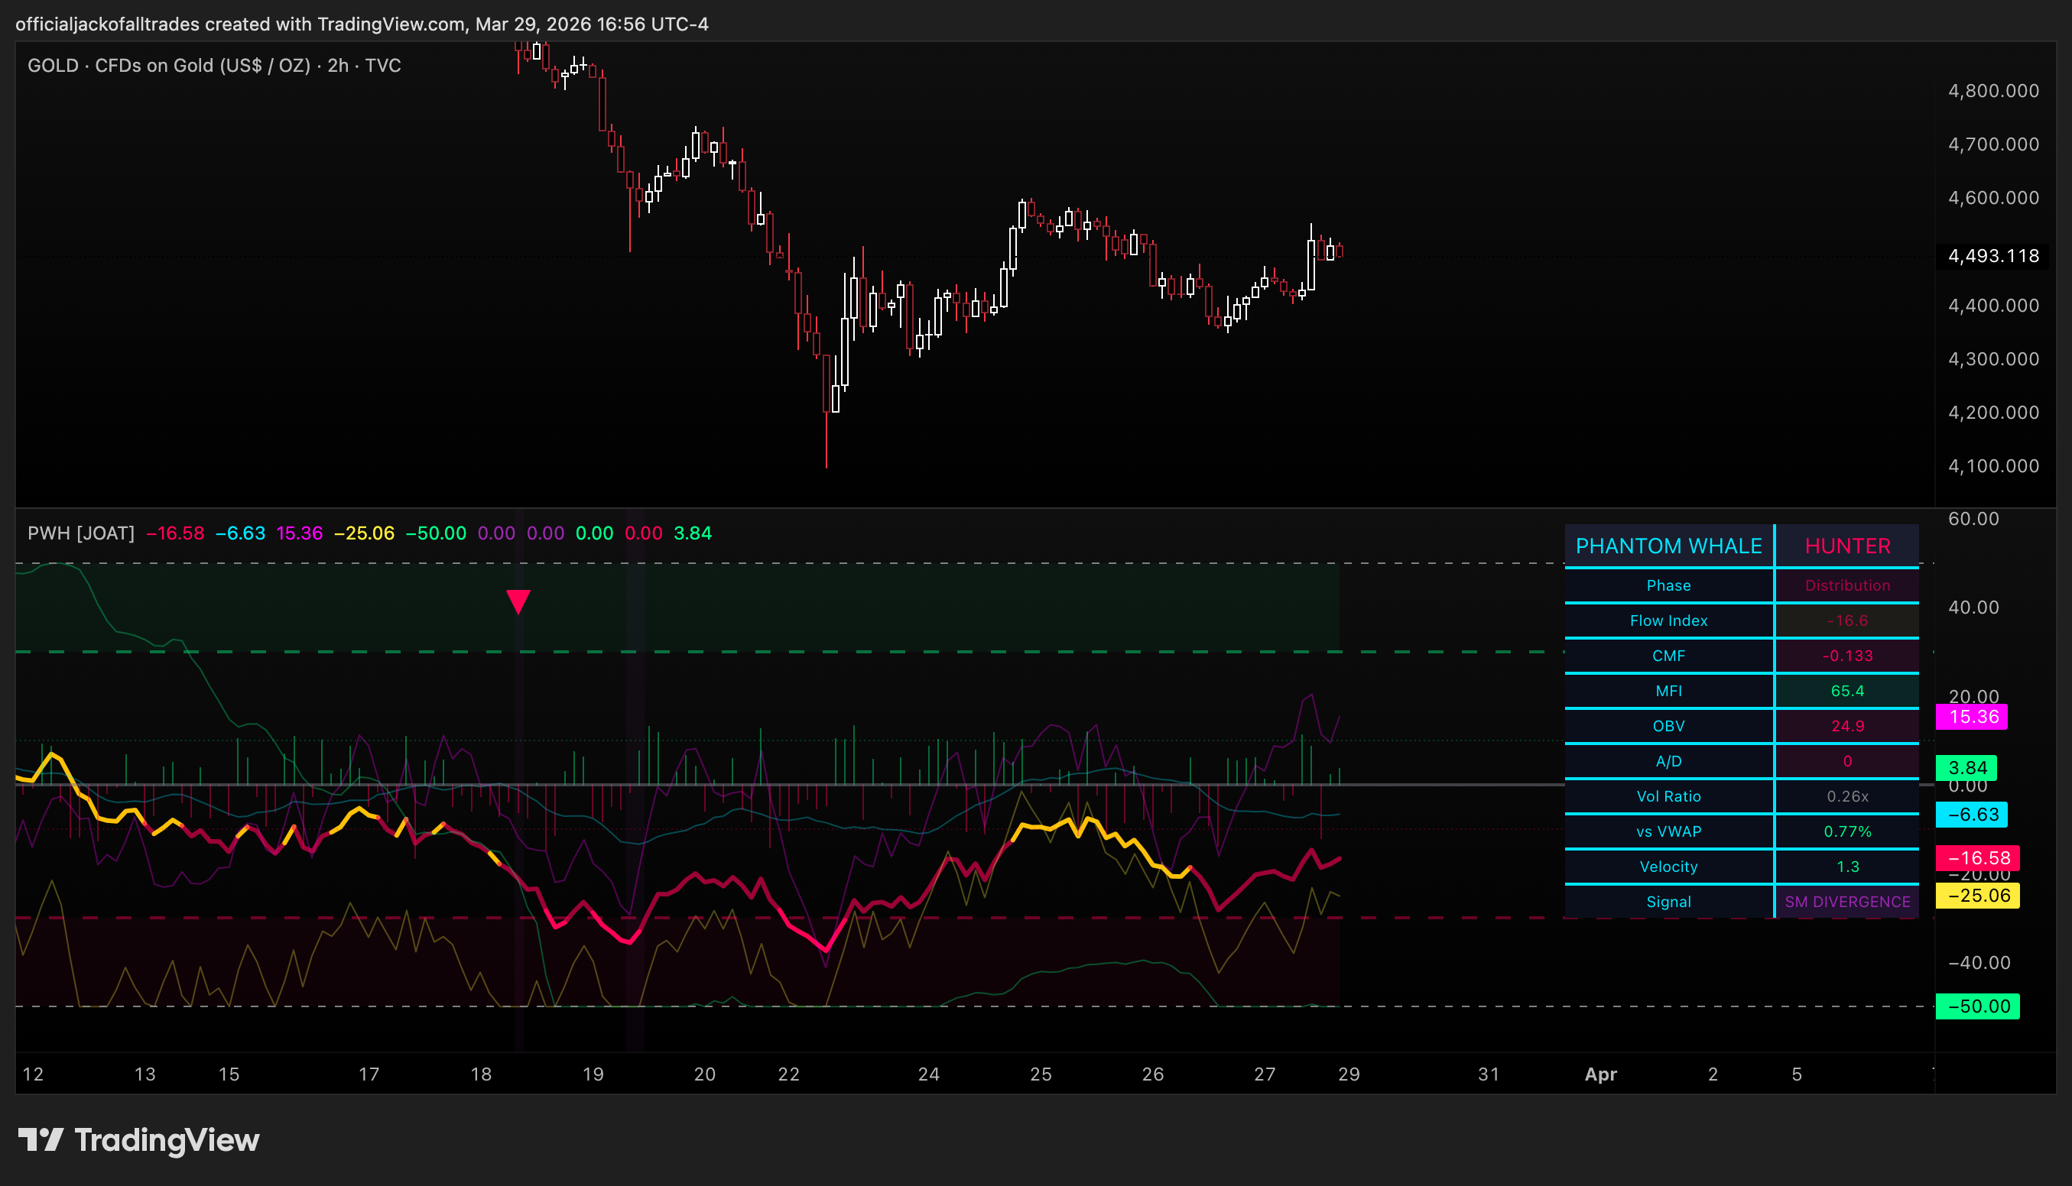2072x1186 pixels.
Task: Click the green 3.84 axis price tag
Action: click(x=1966, y=767)
